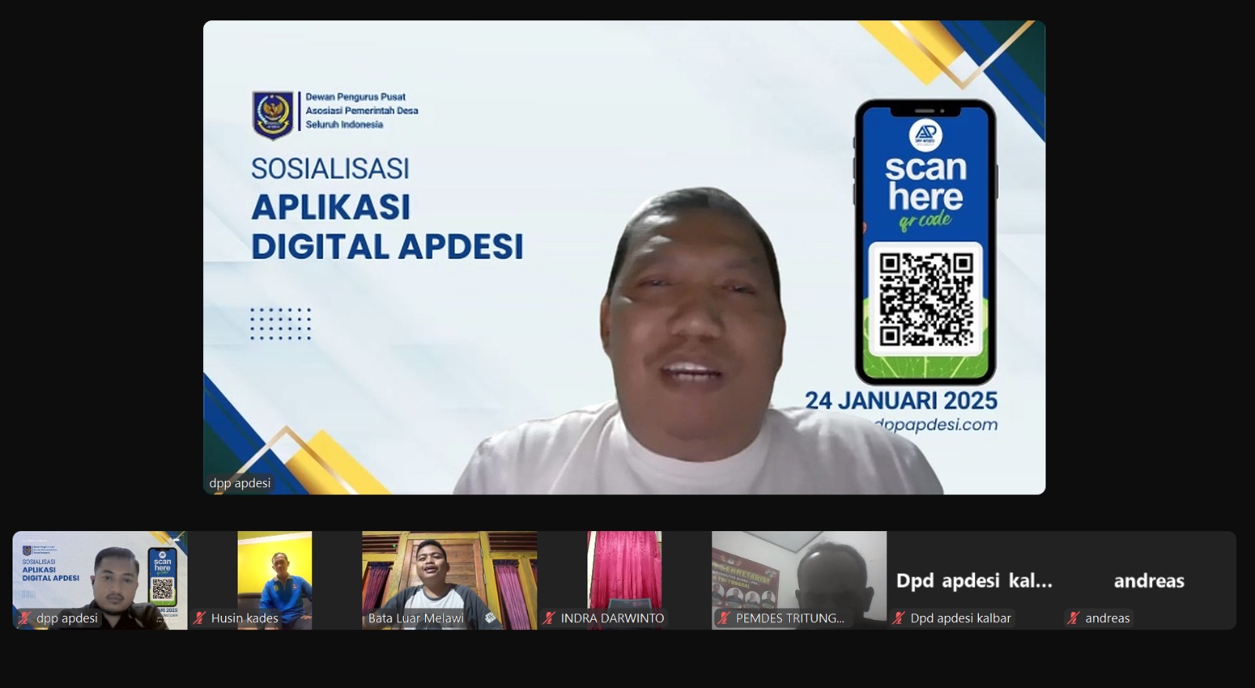The width and height of the screenshot is (1255, 688).
Task: Click the 'Husin kades' name label
Action: coord(245,618)
